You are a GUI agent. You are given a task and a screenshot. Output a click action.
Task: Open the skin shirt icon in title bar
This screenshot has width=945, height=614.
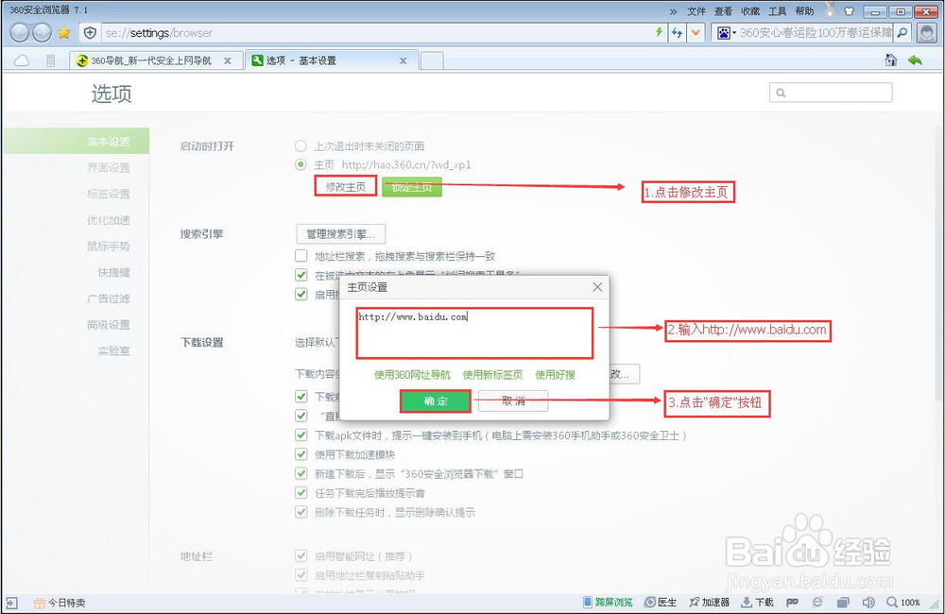(x=850, y=10)
